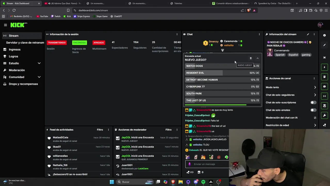Click the lightning bolt icon in right sidebar

tap(325, 67)
